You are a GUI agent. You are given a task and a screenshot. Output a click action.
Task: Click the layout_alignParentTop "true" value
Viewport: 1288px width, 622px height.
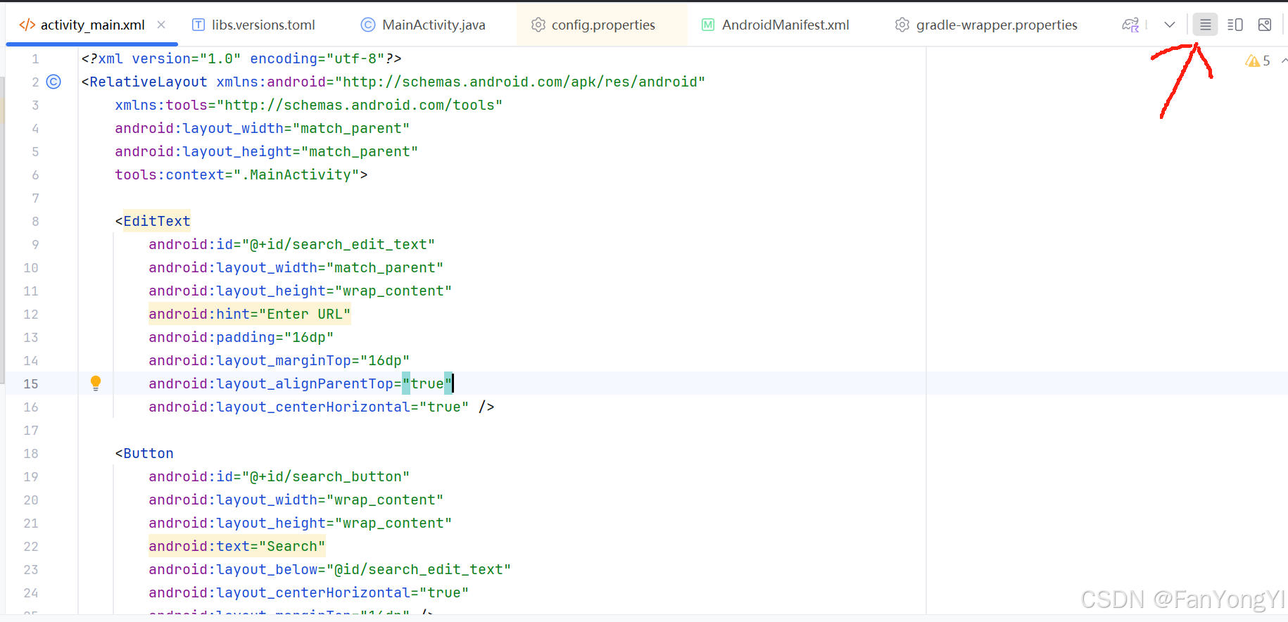click(427, 384)
